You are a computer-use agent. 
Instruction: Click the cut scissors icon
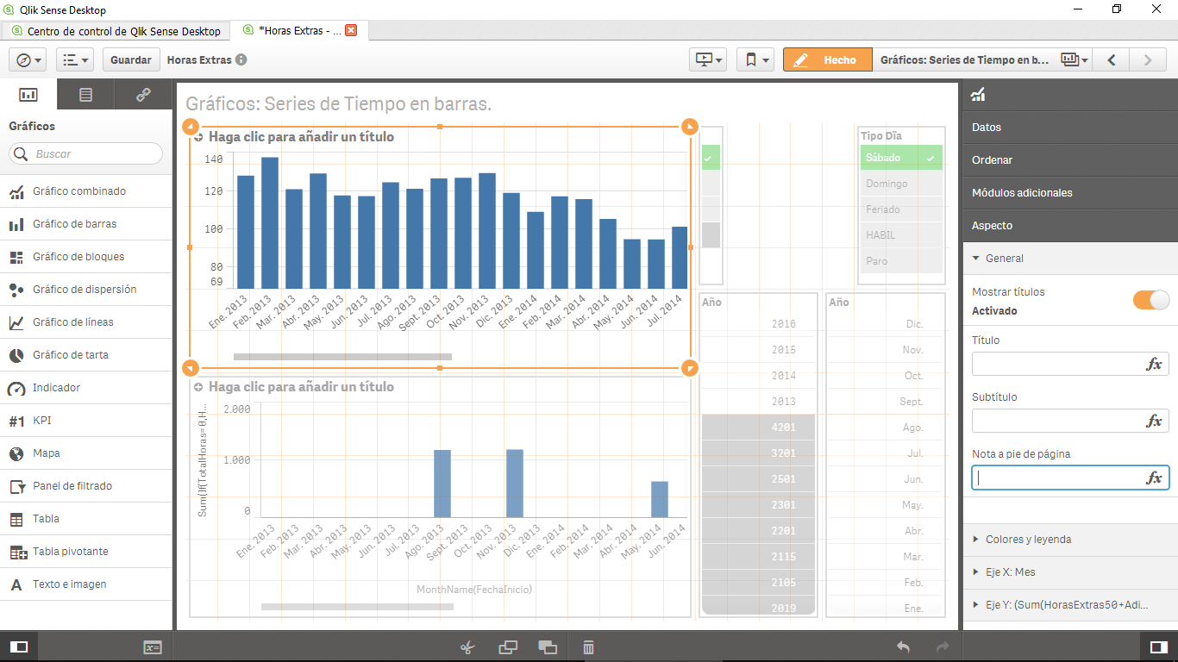click(x=467, y=647)
